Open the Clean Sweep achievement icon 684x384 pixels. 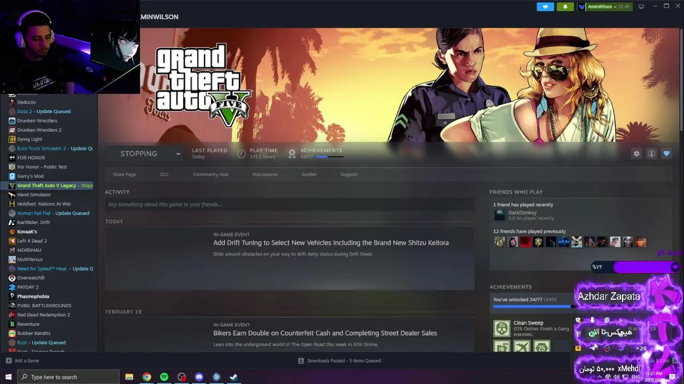(x=502, y=328)
